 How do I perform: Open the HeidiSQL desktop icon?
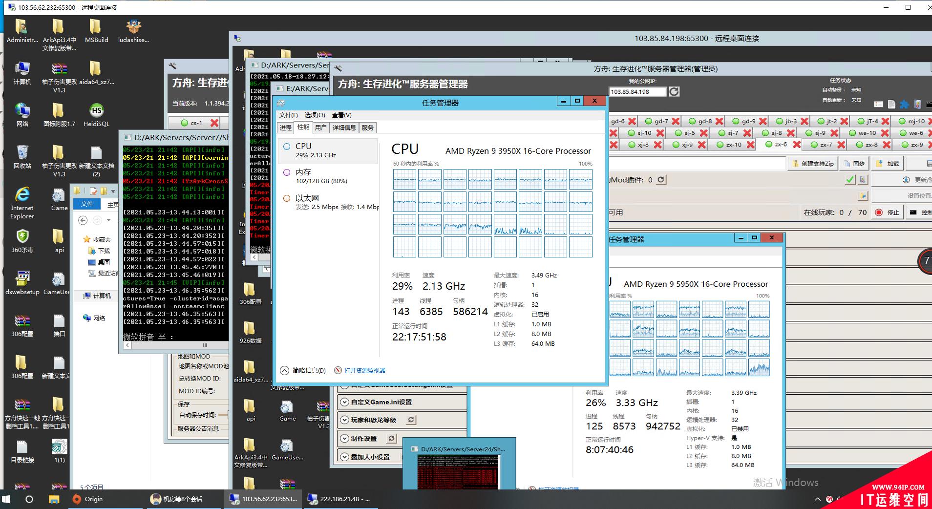click(96, 115)
